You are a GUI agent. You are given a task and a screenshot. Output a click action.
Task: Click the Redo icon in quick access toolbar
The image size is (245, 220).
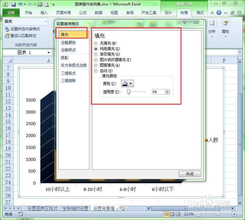tap(30, 5)
